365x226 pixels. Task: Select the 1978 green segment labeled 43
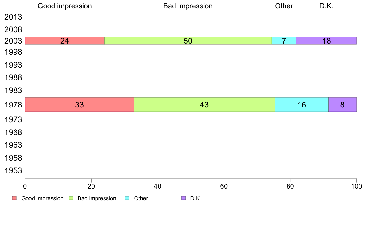204,104
